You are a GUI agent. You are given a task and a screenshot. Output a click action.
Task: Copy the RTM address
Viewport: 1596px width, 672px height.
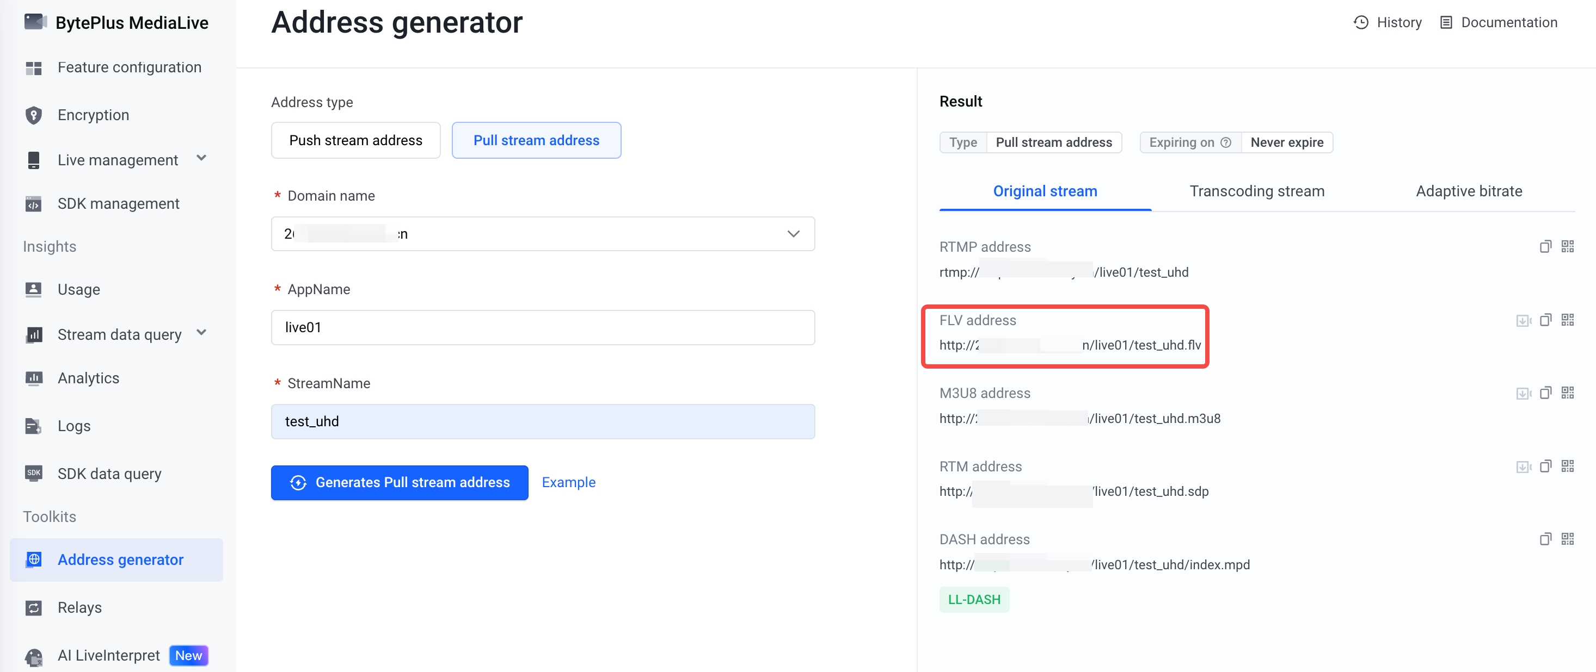(x=1545, y=466)
